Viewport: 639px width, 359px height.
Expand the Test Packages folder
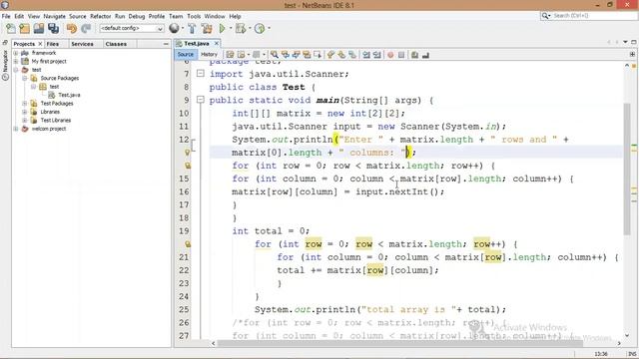[24, 104]
